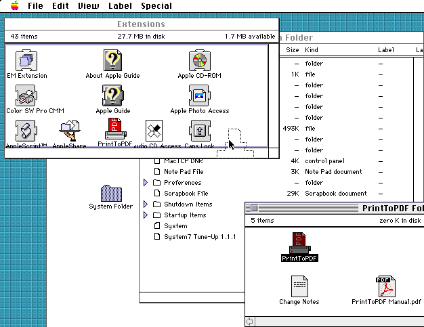
Task: Select the 'MacTCP DNR' row name
Action: click(x=184, y=161)
